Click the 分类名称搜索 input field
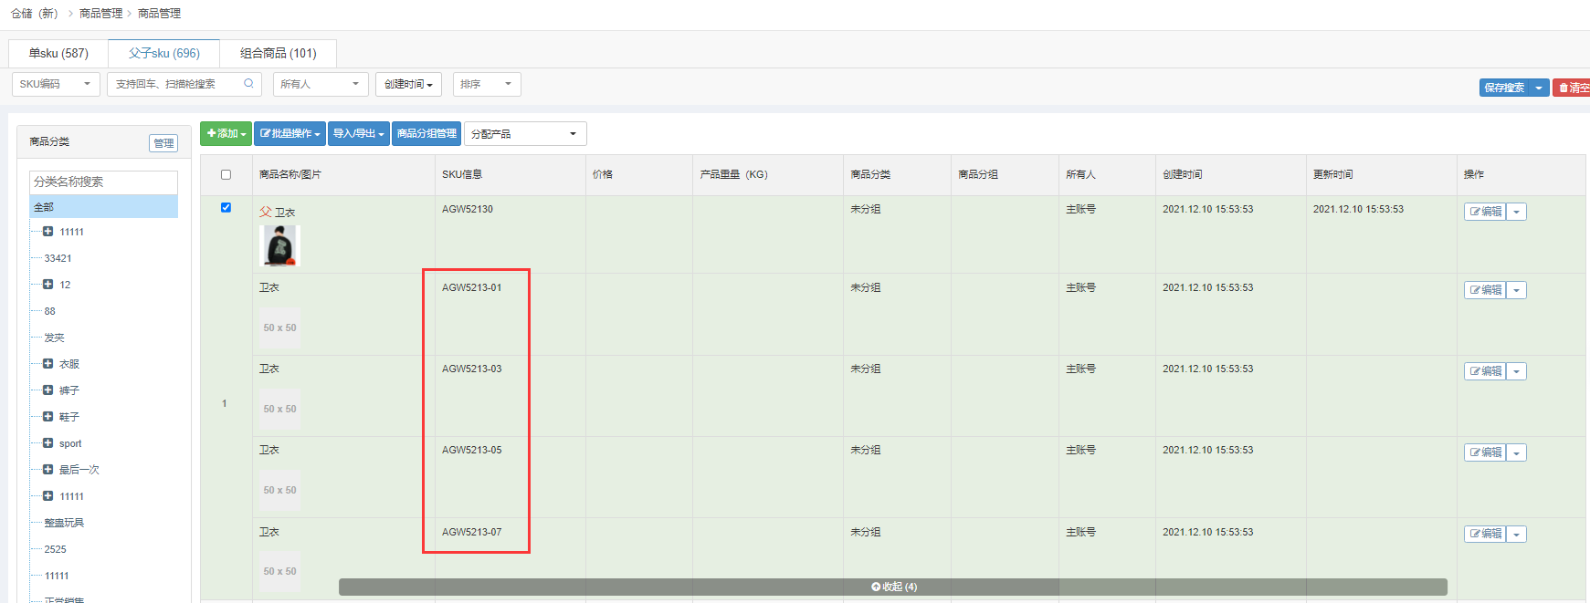Image resolution: width=1590 pixels, height=603 pixels. [x=103, y=182]
